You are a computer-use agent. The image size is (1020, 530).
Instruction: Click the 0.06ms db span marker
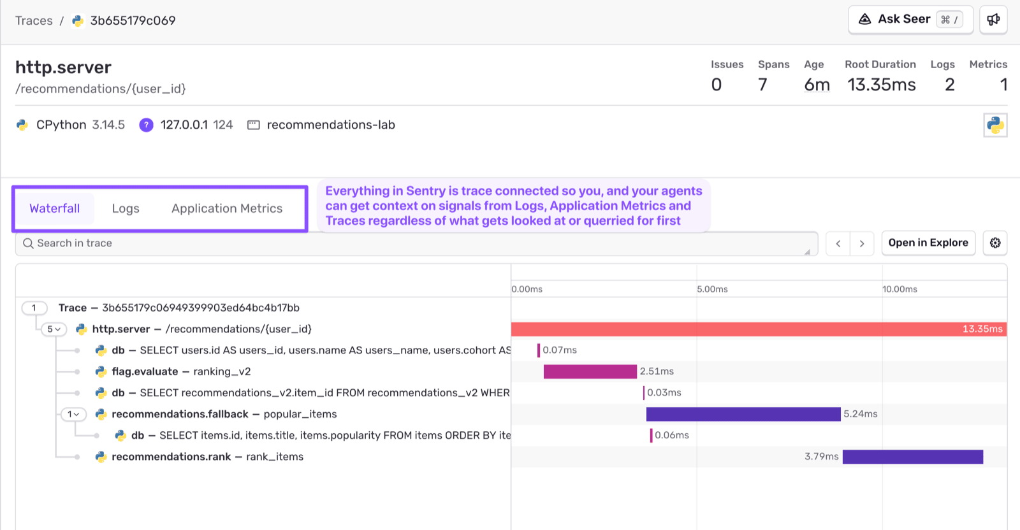tap(651, 435)
